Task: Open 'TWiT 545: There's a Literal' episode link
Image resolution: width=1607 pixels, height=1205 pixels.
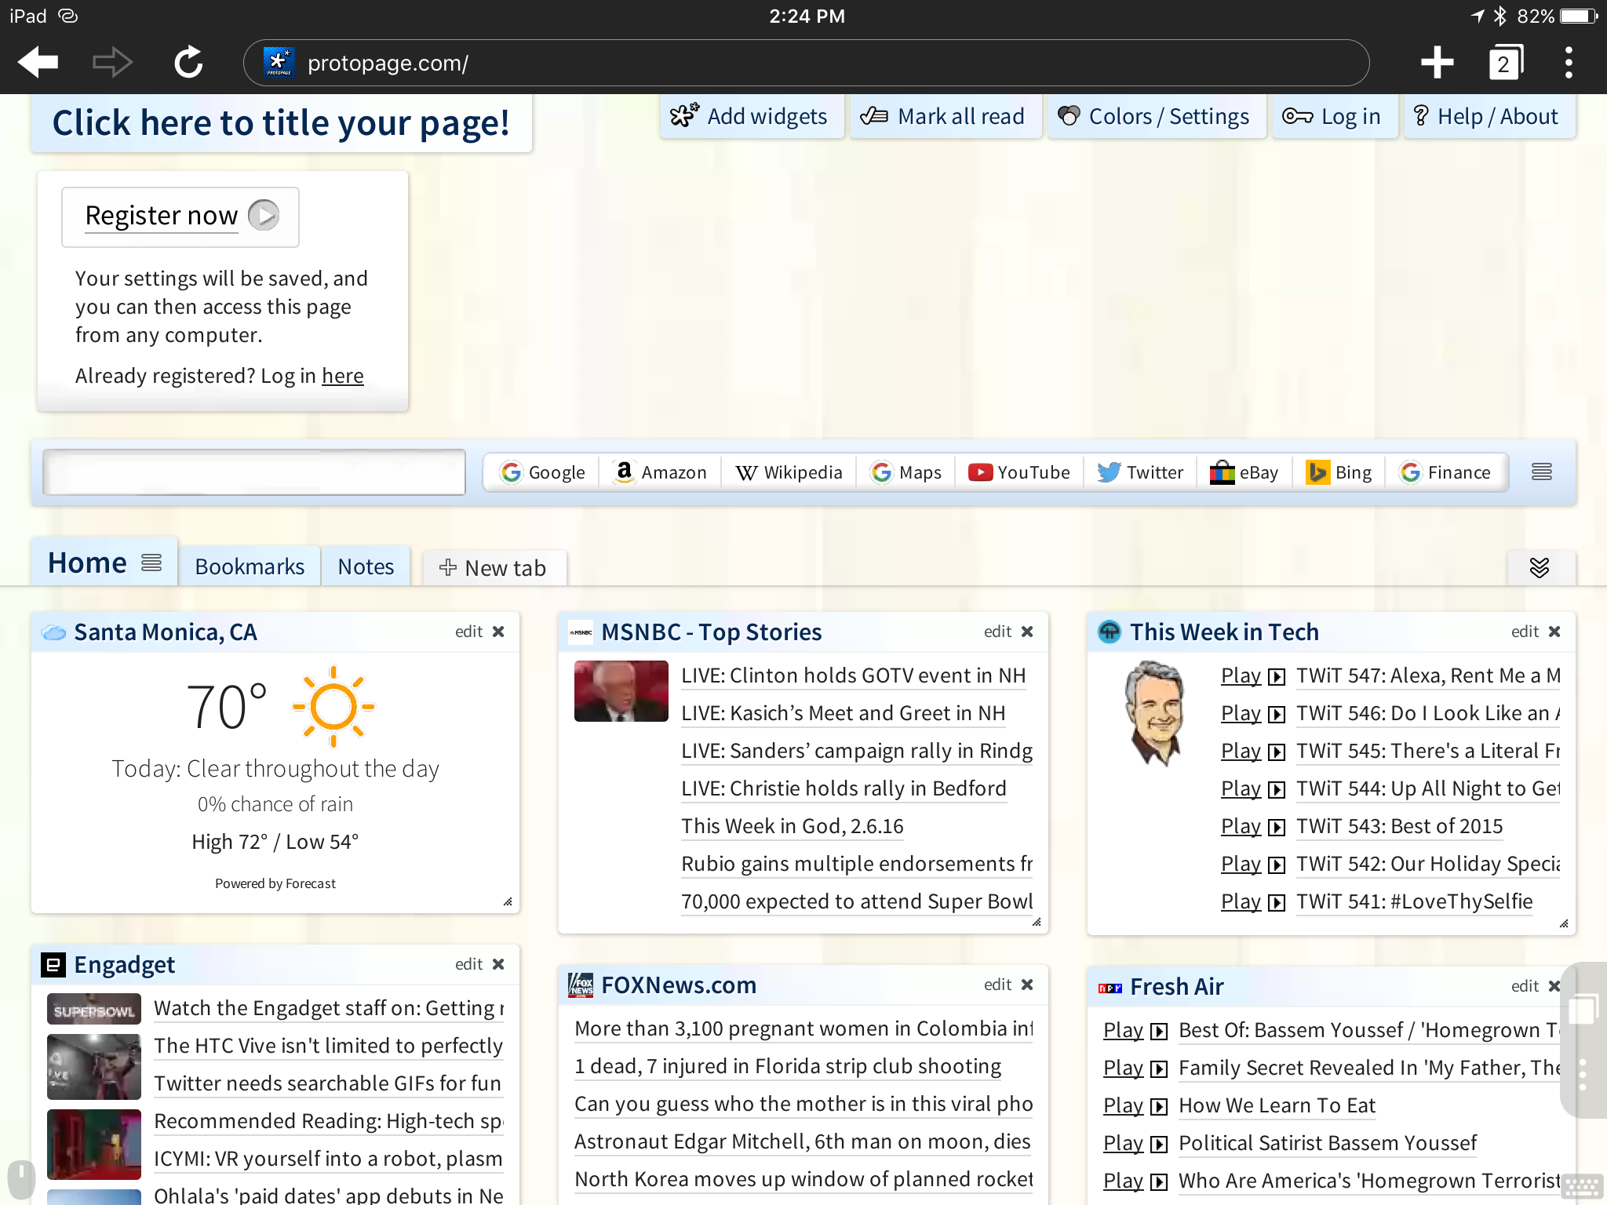Action: click(1427, 751)
